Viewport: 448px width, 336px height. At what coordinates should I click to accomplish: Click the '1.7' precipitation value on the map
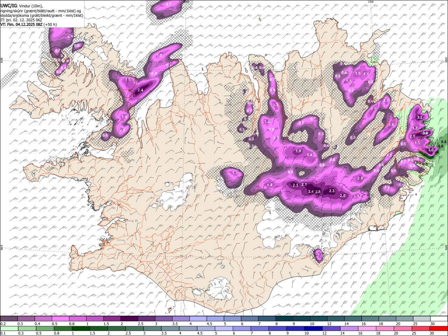click(415, 128)
